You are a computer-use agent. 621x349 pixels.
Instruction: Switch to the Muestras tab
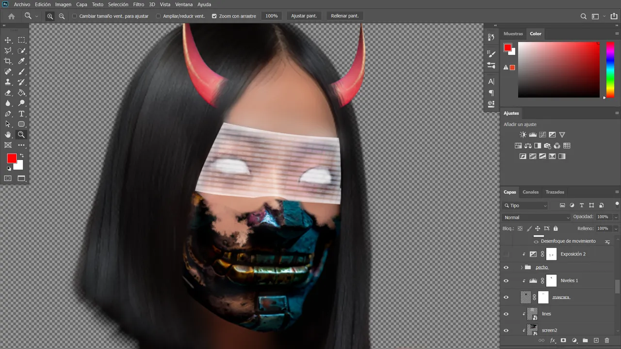click(513, 34)
